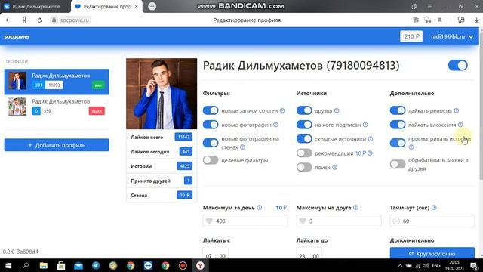
Task: Click Тайм-аут (сек) input field
Action: click(432, 221)
